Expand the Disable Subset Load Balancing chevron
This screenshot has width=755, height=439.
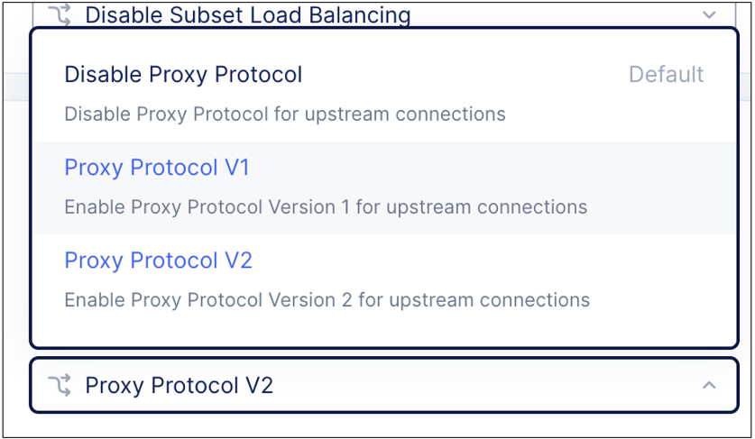coord(709,14)
